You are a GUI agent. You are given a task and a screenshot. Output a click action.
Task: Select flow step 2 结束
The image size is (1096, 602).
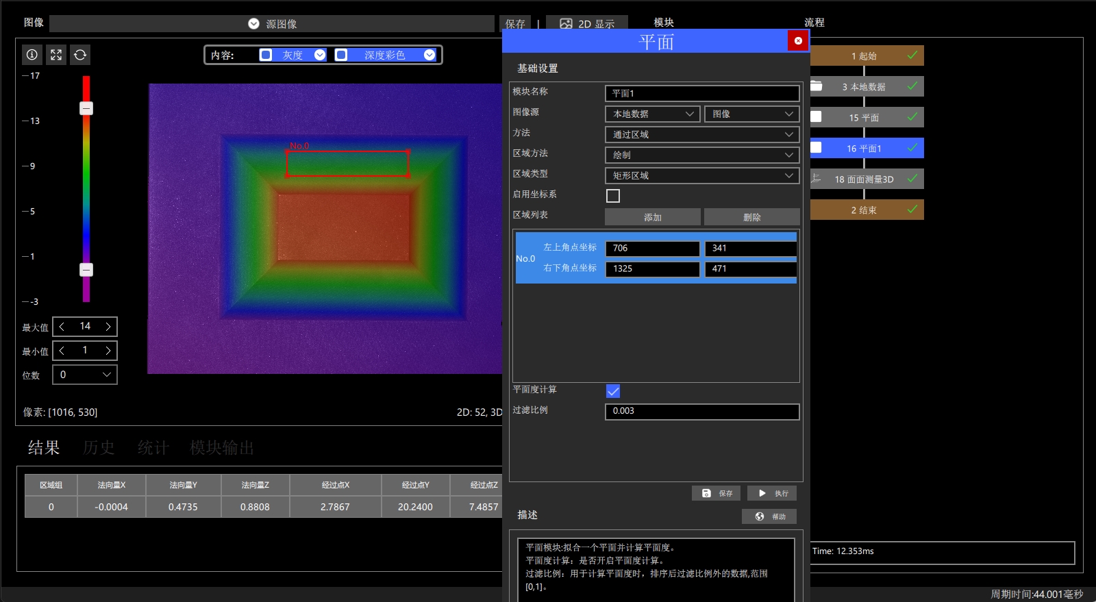coord(867,210)
